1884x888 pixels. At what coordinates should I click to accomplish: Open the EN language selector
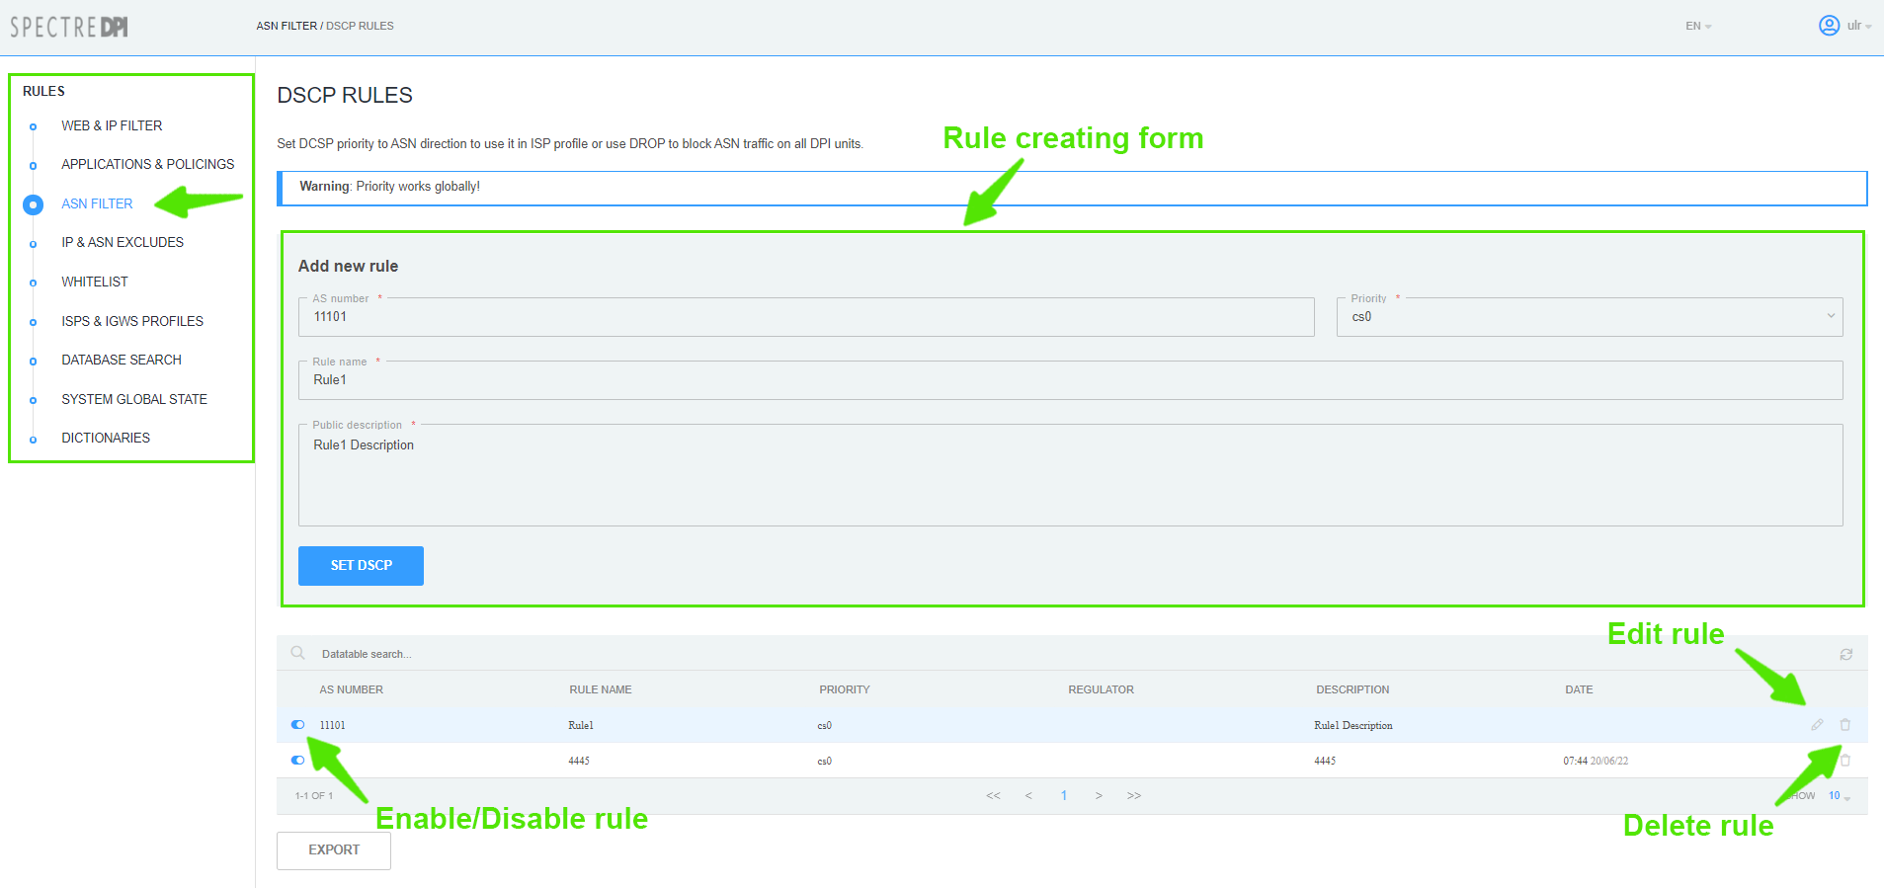click(1697, 26)
